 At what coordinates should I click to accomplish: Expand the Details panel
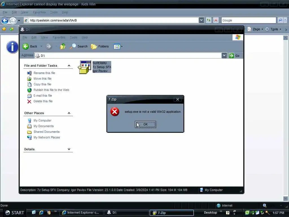(x=69, y=149)
